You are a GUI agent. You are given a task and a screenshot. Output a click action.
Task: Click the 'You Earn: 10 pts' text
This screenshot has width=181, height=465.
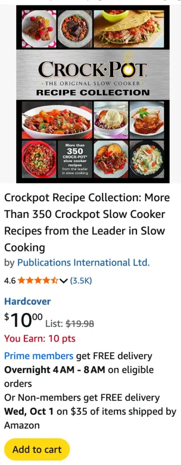[40, 338]
